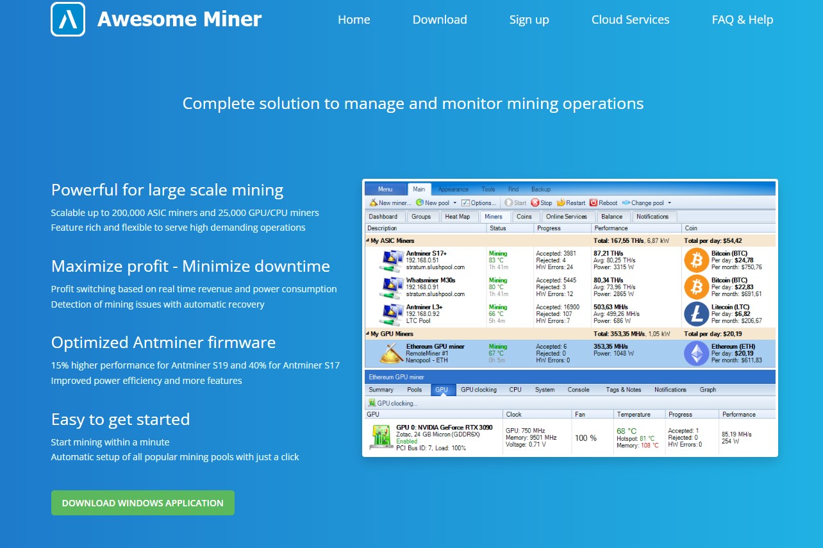Viewport: 823px width, 548px height.
Task: Open the New pool dropdown arrow
Action: (x=454, y=203)
